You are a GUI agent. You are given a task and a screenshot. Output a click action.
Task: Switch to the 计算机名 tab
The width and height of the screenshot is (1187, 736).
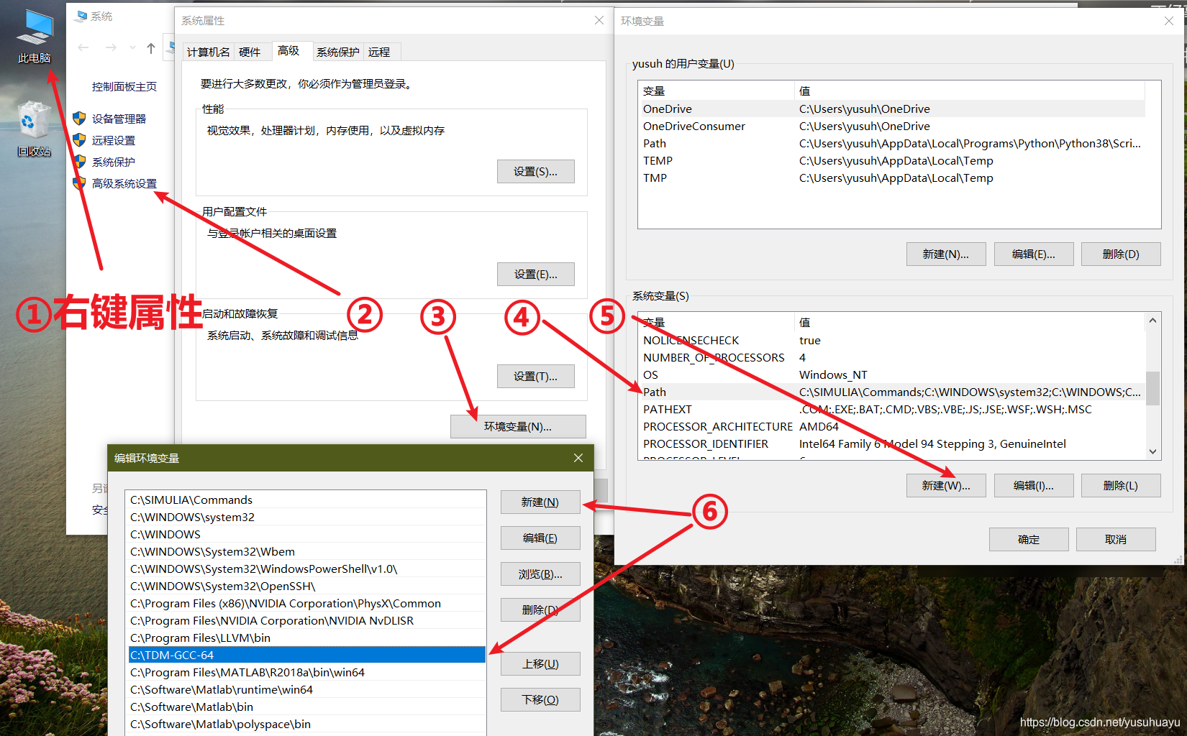pyautogui.click(x=208, y=52)
